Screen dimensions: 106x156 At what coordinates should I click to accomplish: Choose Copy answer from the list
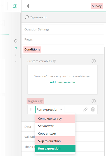coord(55,134)
